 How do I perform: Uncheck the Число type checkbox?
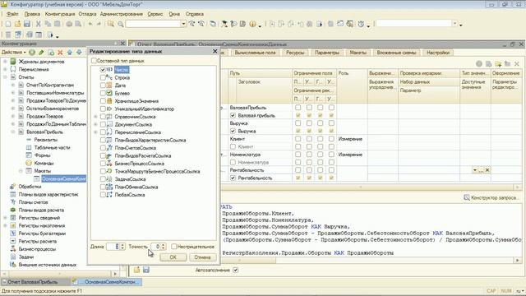point(103,69)
